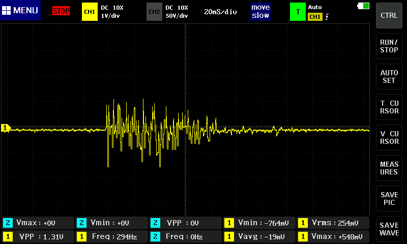
Task: Select the yellow CH1 channel badge
Action: pos(89,11)
